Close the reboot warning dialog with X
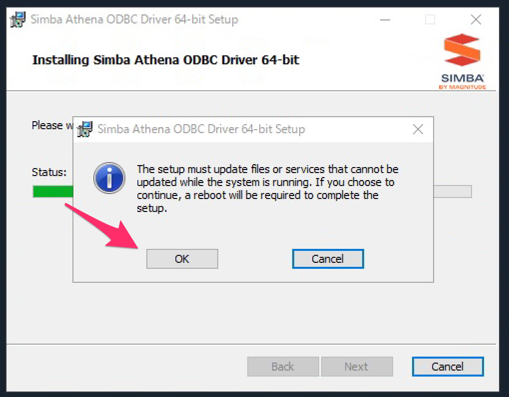509x397 pixels. pos(418,130)
